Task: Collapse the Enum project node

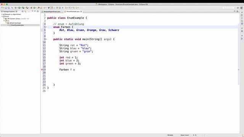Action: (x=2, y=16)
